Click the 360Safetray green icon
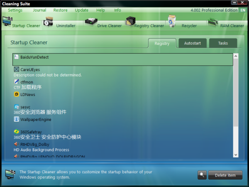Image resolution: width=249 pixels, height=187 pixels. click(16, 132)
